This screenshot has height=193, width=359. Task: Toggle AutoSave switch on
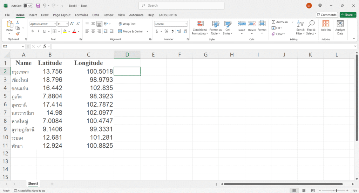pos(28,6)
